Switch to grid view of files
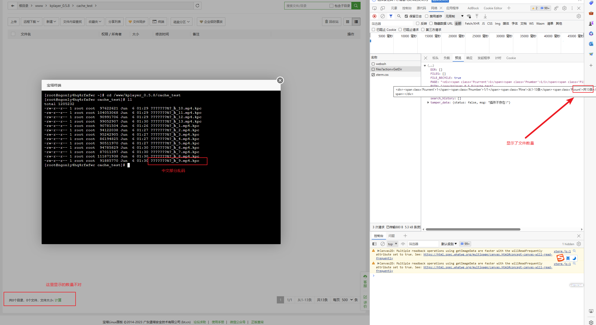Viewport: 596px width, 325px height. [x=347, y=22]
